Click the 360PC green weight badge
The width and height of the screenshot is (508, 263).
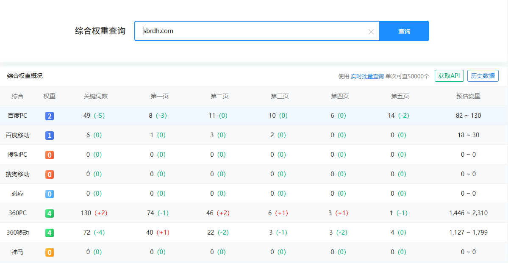click(50, 213)
